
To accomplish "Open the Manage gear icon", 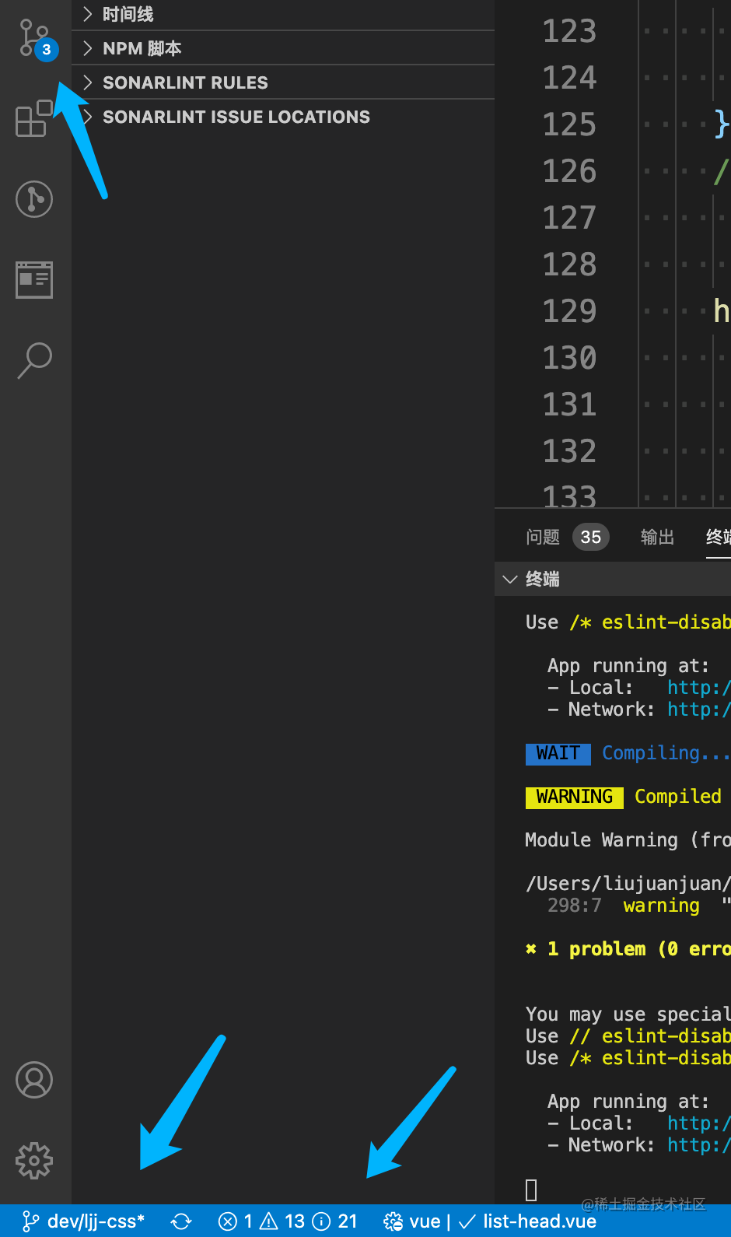I will click(x=34, y=1161).
